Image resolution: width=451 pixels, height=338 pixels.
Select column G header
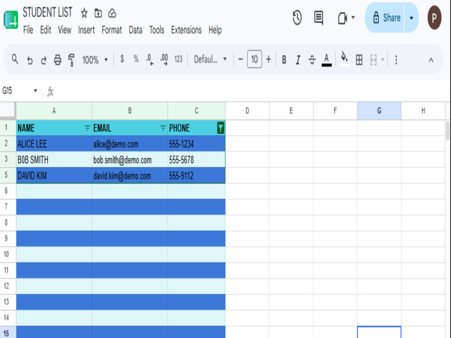[x=379, y=111]
